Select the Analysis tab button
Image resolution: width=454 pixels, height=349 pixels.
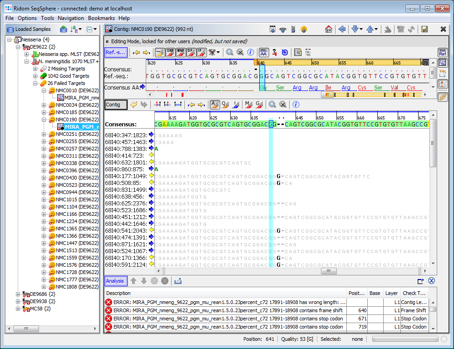click(x=115, y=281)
